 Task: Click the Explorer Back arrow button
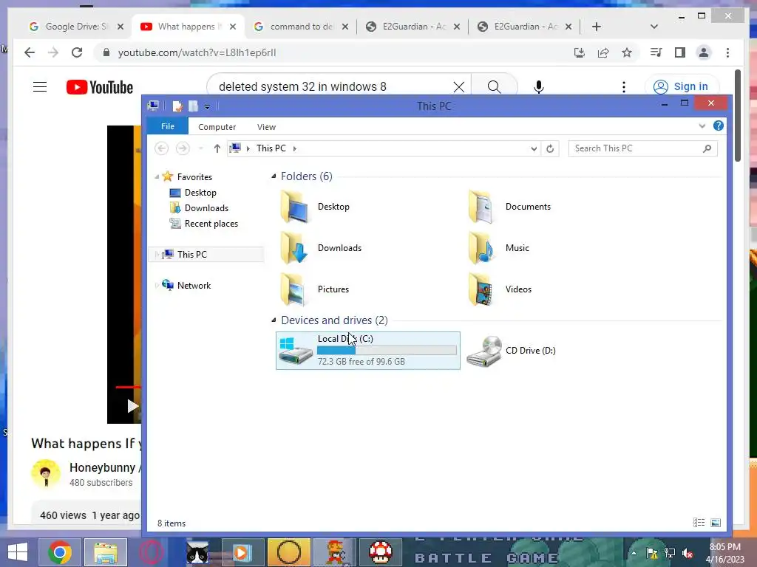point(162,148)
